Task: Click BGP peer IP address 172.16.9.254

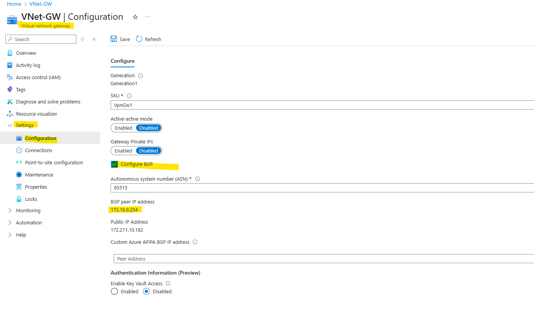Action: [x=124, y=210]
